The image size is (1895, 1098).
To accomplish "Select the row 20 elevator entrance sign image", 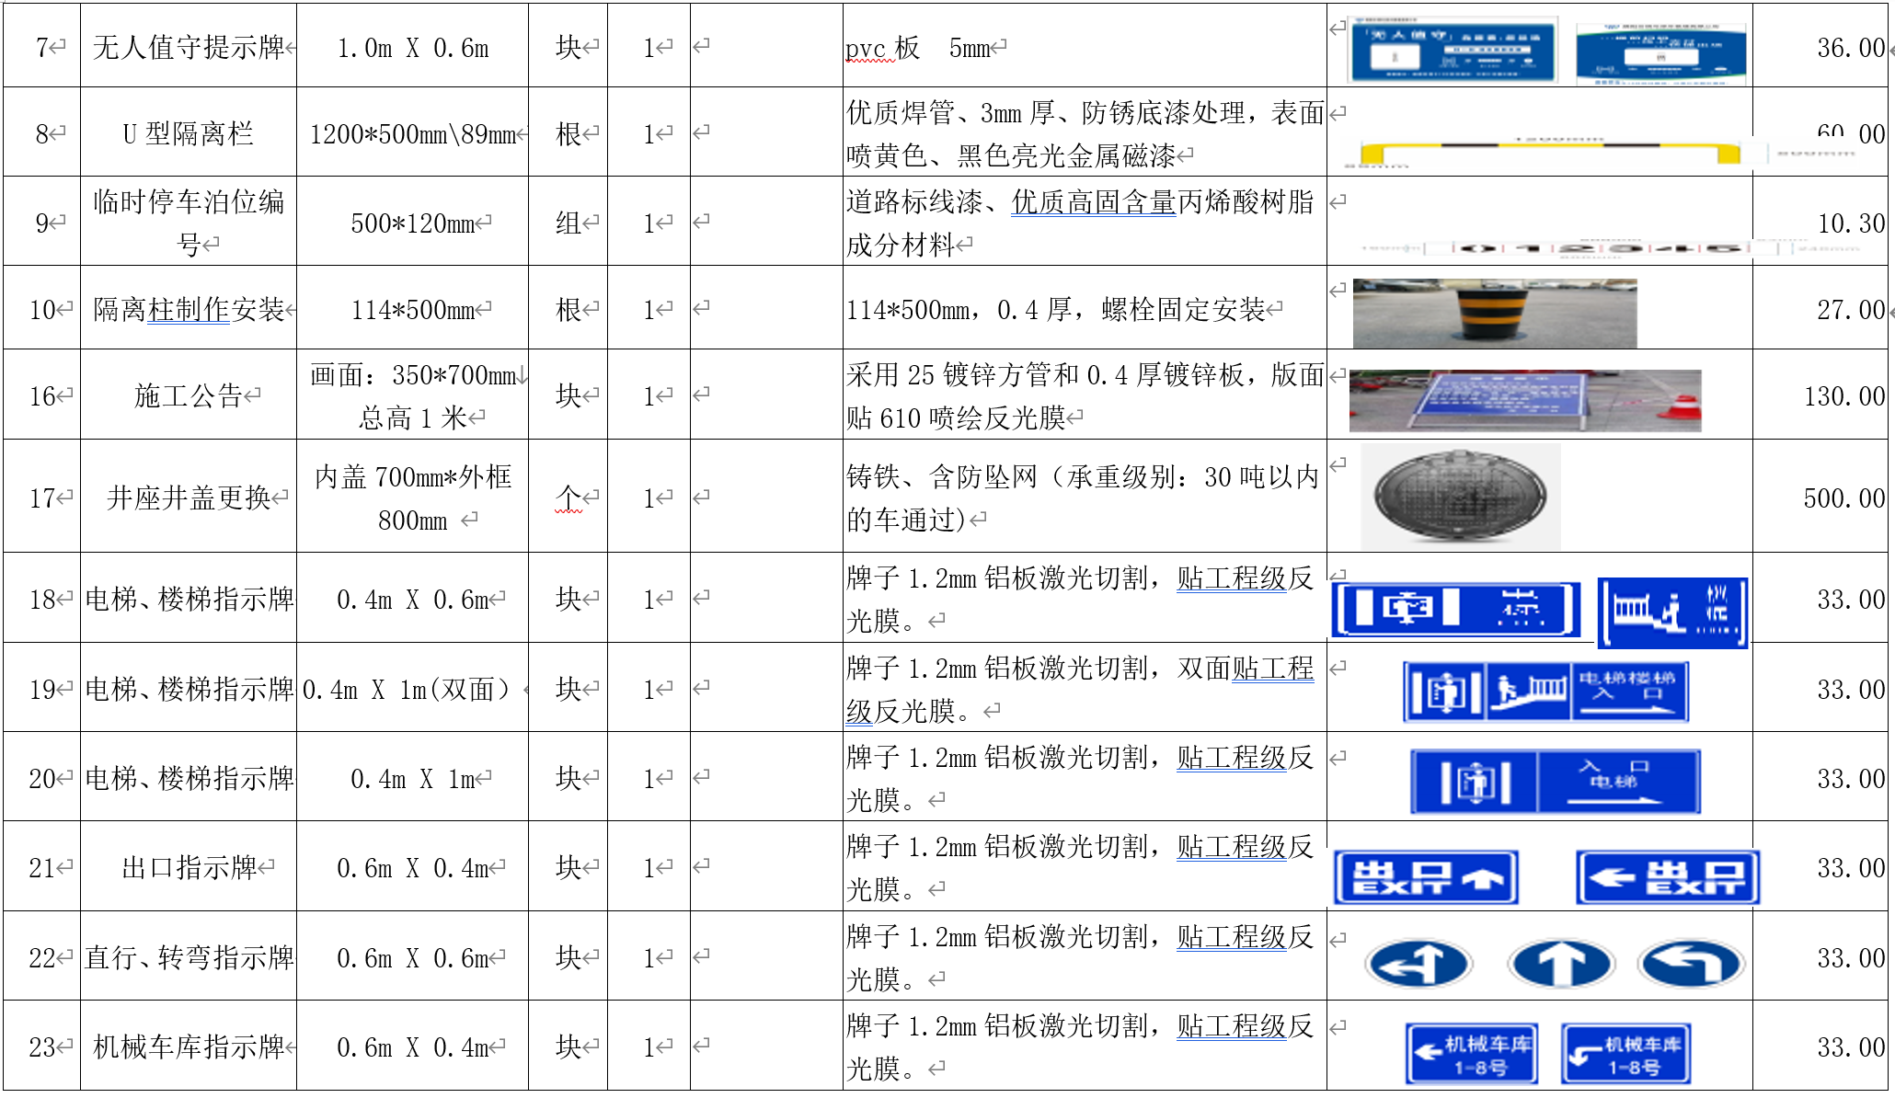I will 1555,782.
